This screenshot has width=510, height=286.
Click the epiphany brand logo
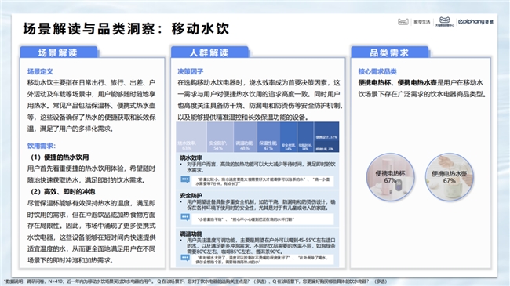click(x=475, y=22)
